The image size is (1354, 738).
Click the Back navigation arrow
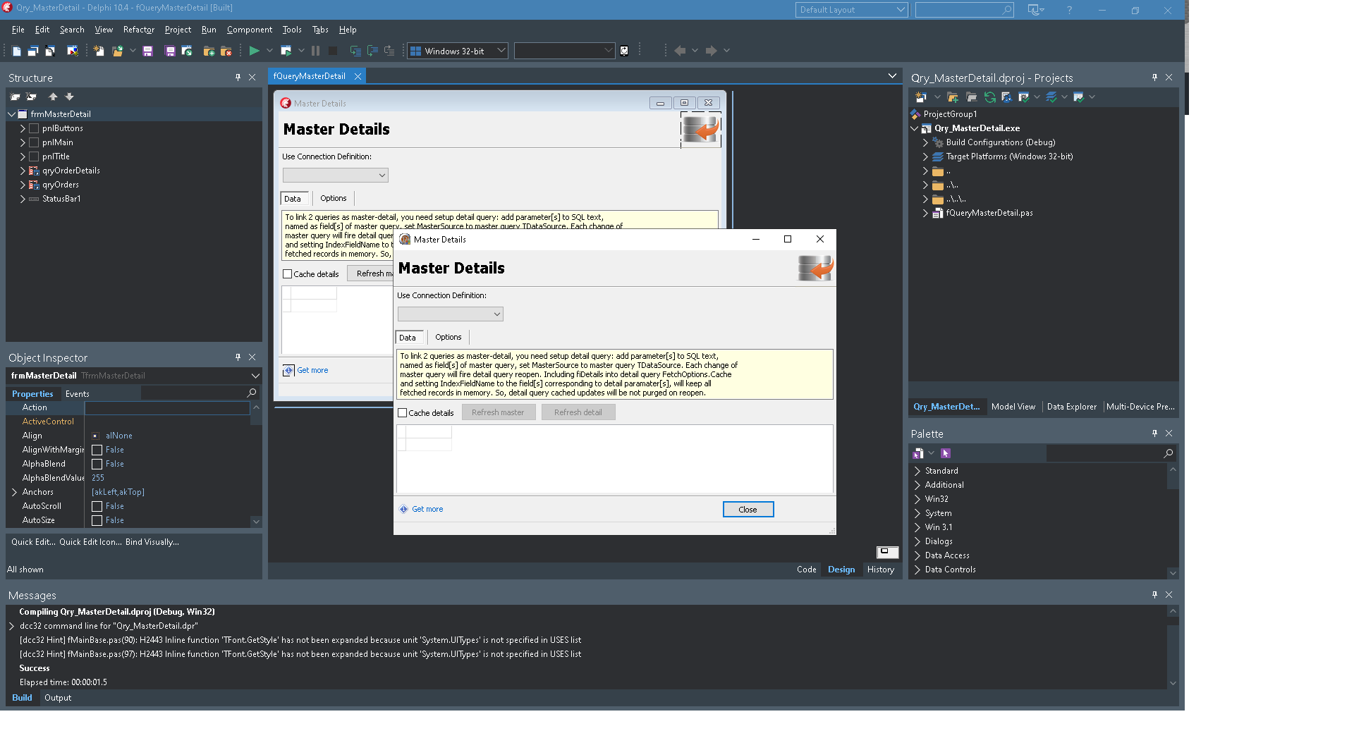pos(680,51)
